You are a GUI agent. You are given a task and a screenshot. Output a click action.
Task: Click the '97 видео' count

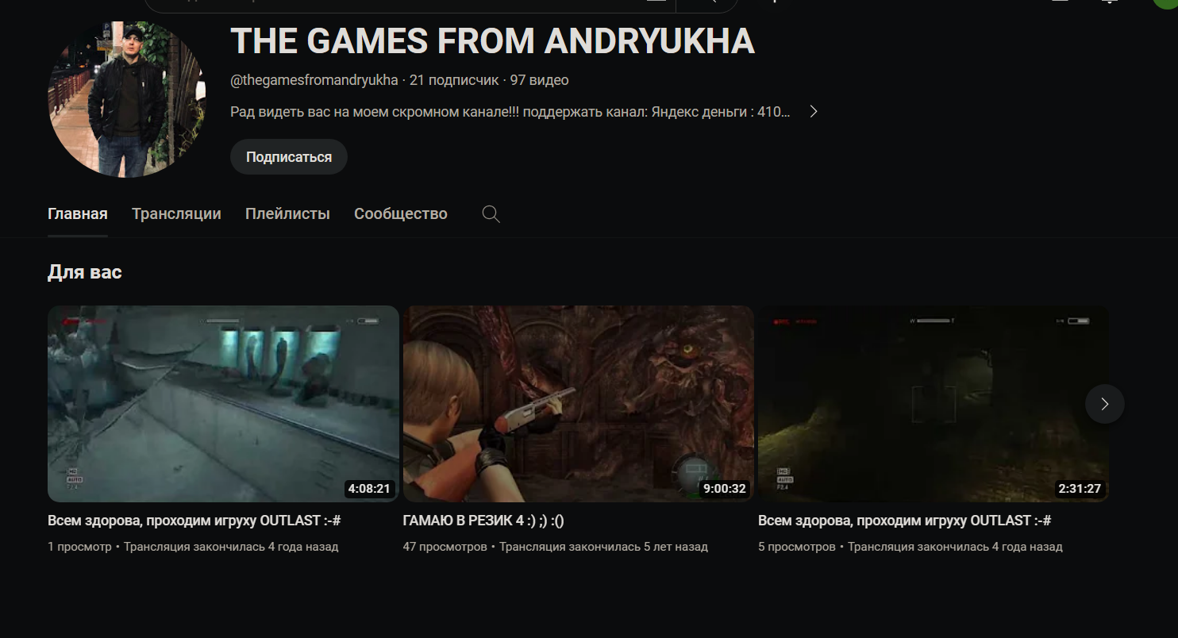(x=540, y=80)
